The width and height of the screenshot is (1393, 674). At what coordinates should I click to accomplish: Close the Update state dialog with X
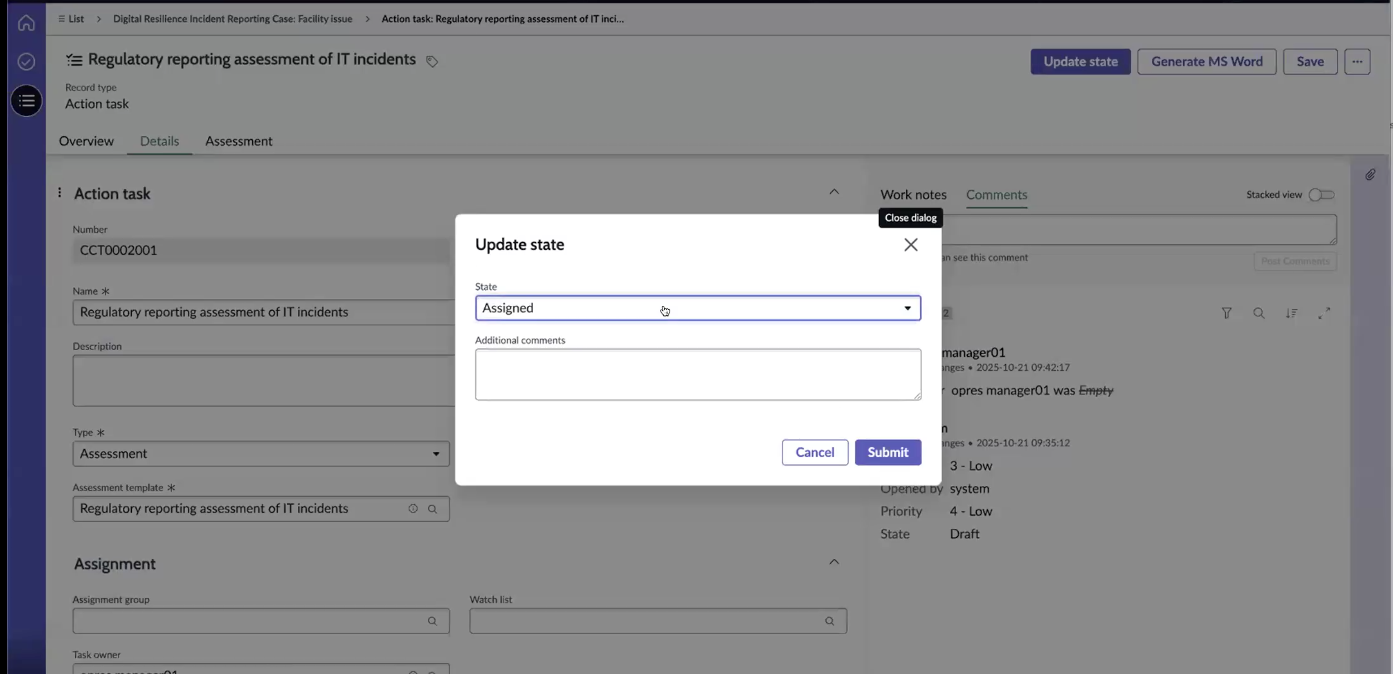tap(910, 245)
